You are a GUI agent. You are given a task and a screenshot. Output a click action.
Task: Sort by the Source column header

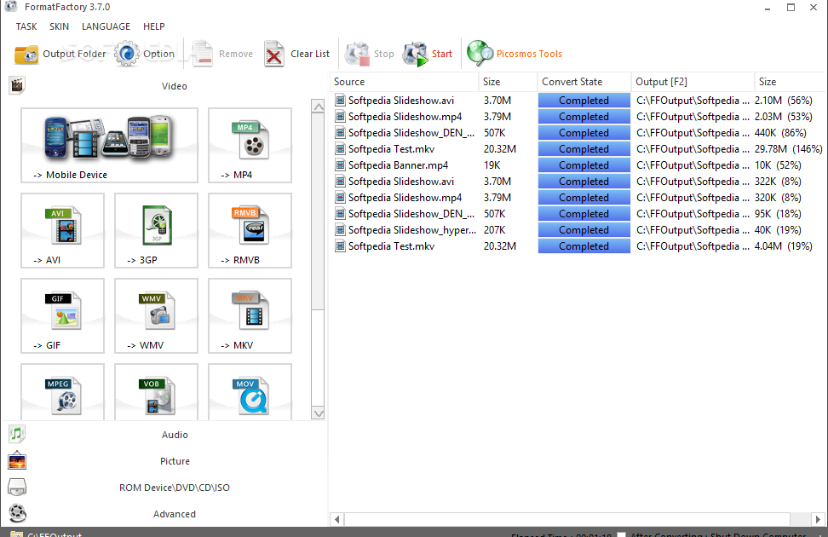tap(405, 82)
